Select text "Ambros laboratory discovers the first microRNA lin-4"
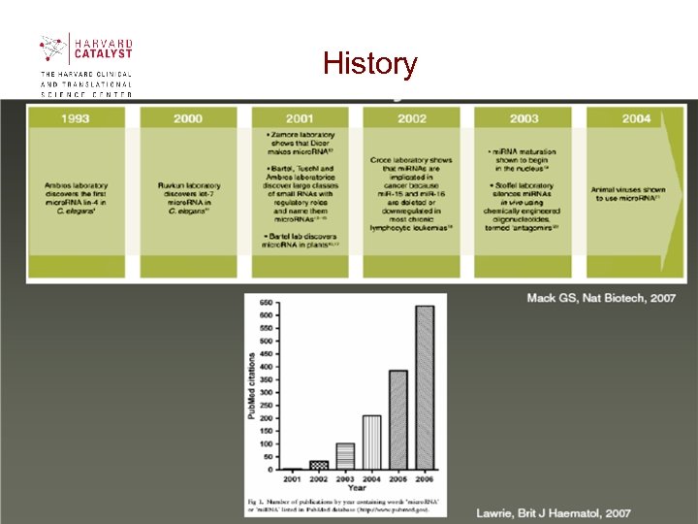The width and height of the screenshot is (698, 524). 77,194
